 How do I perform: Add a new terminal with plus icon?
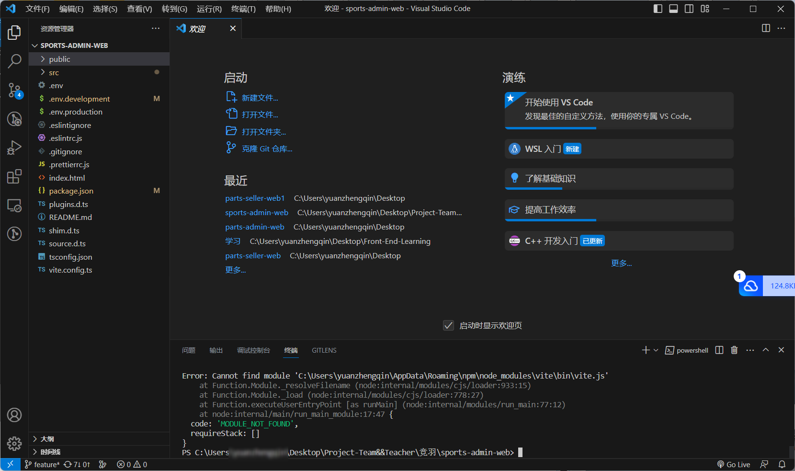(646, 350)
